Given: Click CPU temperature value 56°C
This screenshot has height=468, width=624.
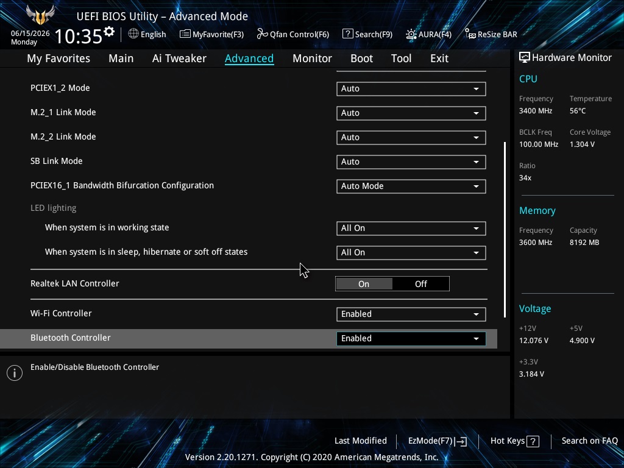Looking at the screenshot, I should 578,111.
